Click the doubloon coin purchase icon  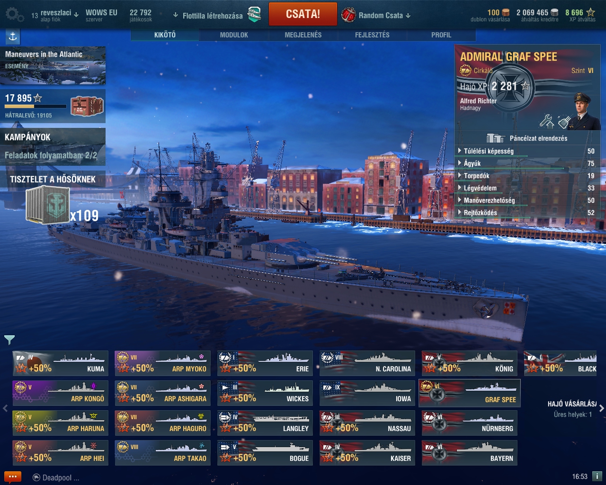(x=506, y=13)
